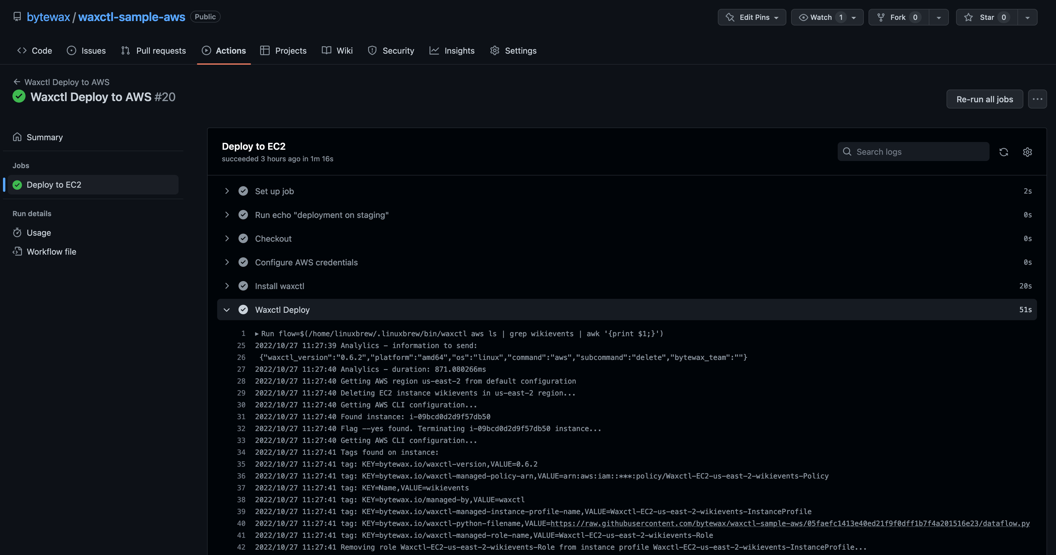Fork the repository
1056x555 pixels.
pyautogui.click(x=898, y=17)
